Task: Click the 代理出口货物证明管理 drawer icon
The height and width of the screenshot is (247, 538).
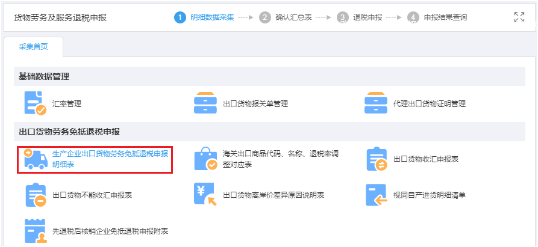Action: tap(376, 103)
